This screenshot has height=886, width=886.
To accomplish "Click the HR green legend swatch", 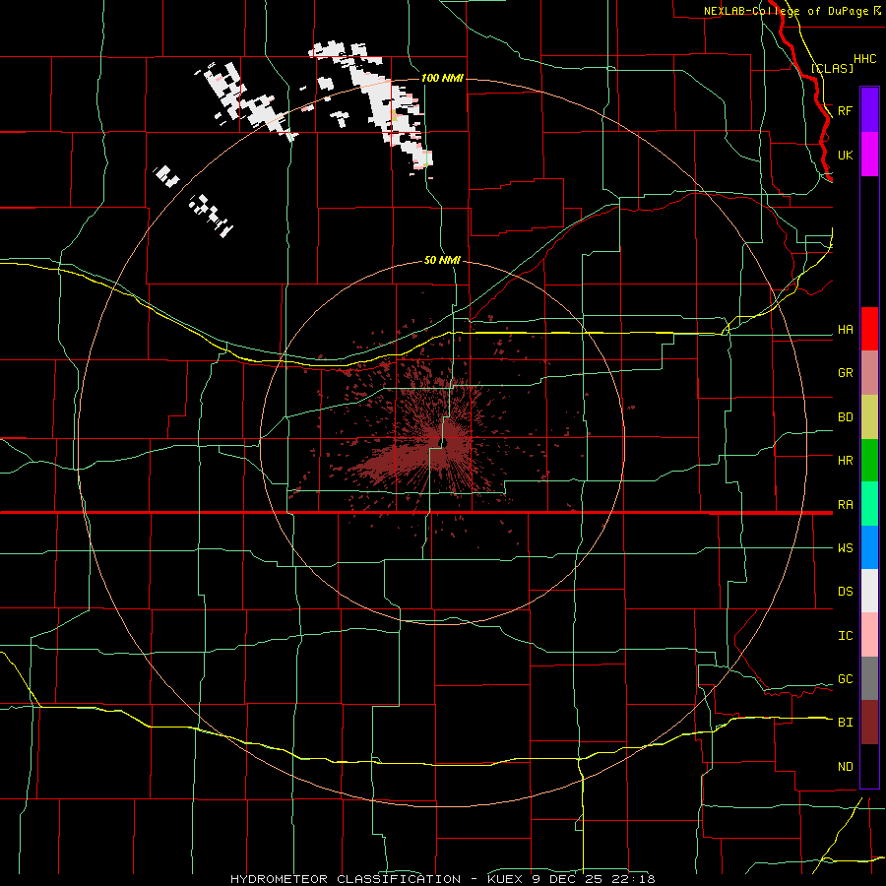I will point(869,461).
